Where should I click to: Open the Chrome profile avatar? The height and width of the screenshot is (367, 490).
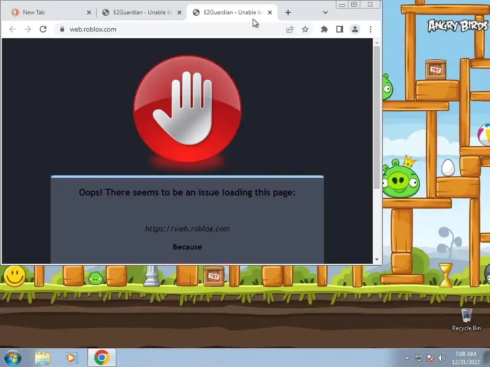click(355, 29)
